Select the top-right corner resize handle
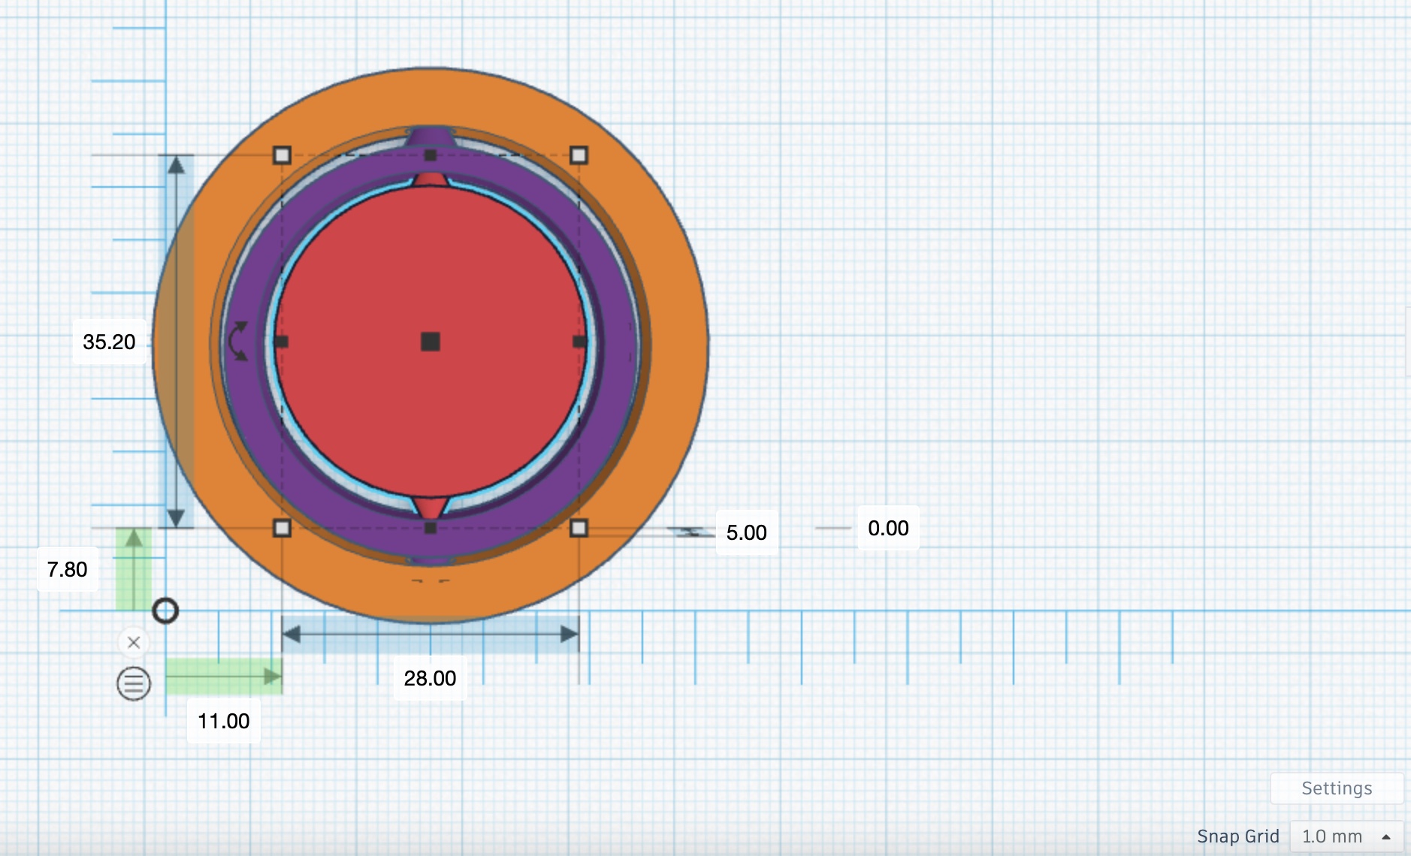1411x856 pixels. (x=579, y=155)
